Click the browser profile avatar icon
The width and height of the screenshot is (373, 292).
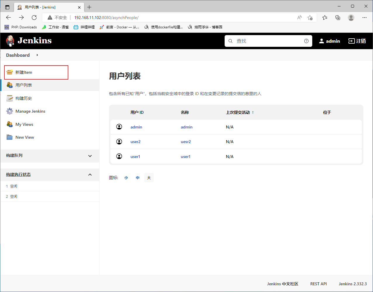351,18
